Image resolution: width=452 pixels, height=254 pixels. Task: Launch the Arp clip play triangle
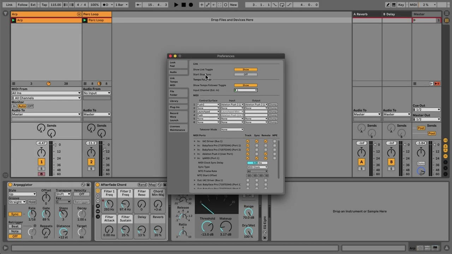click(x=14, y=20)
